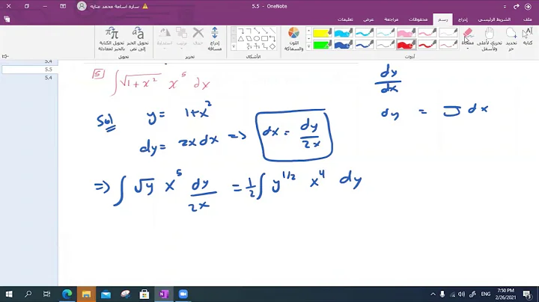Open the Insert (إدراج) tab

pos(463,19)
